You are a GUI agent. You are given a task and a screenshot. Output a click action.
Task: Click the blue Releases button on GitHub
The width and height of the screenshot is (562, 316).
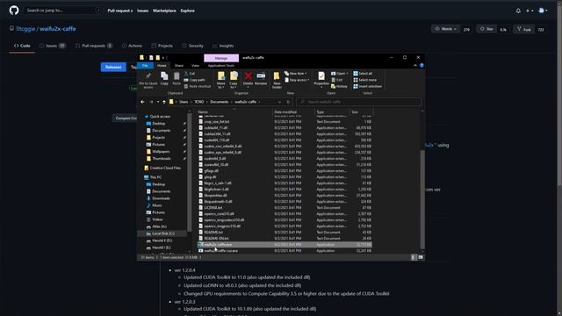pos(113,67)
